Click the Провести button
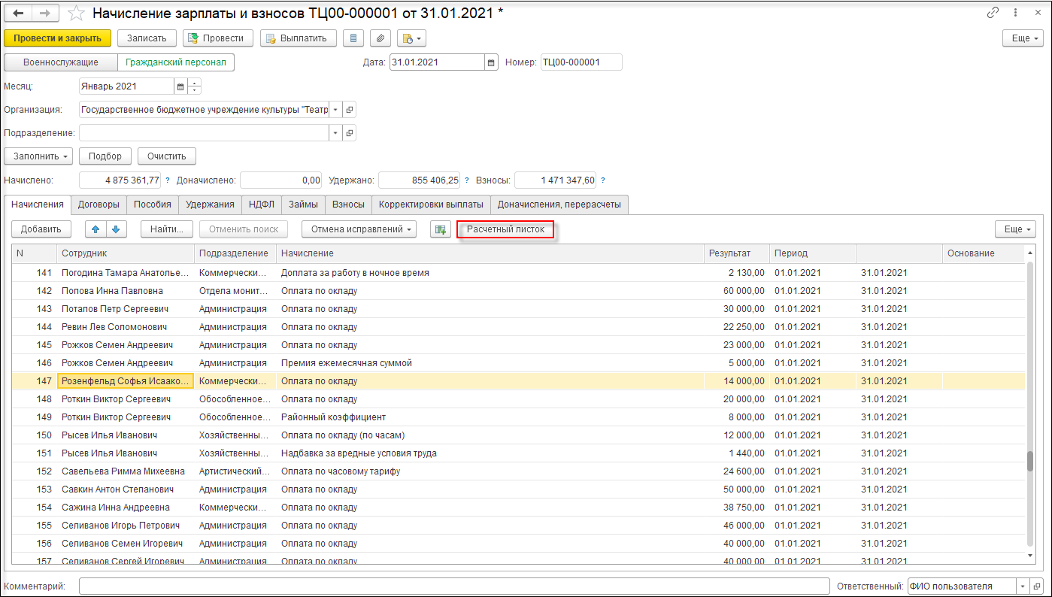Viewport: 1052px width, 597px height. 218,38
